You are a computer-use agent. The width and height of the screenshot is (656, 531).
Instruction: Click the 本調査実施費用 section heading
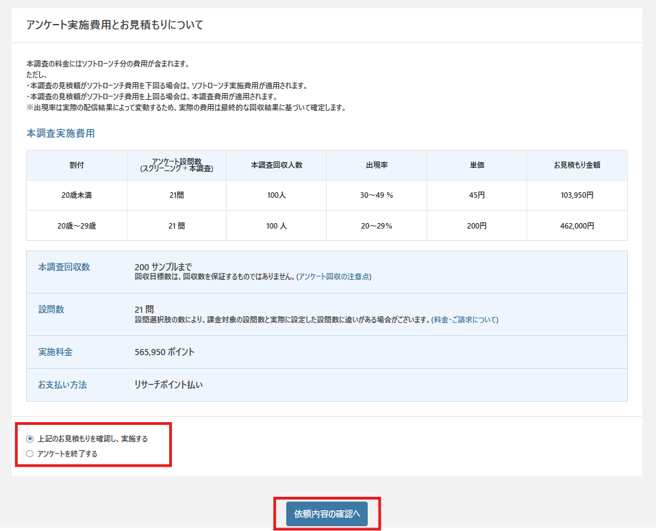[x=60, y=133]
